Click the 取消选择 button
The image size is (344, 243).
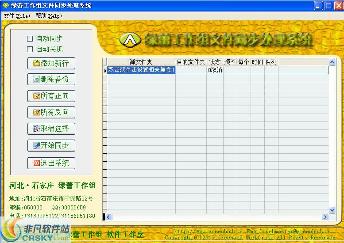click(51, 129)
